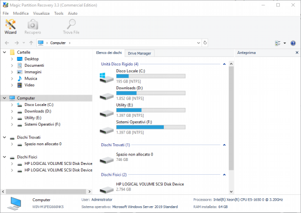
Task: Collapse the Dischi Trovati tree node
Action: tap(4, 137)
